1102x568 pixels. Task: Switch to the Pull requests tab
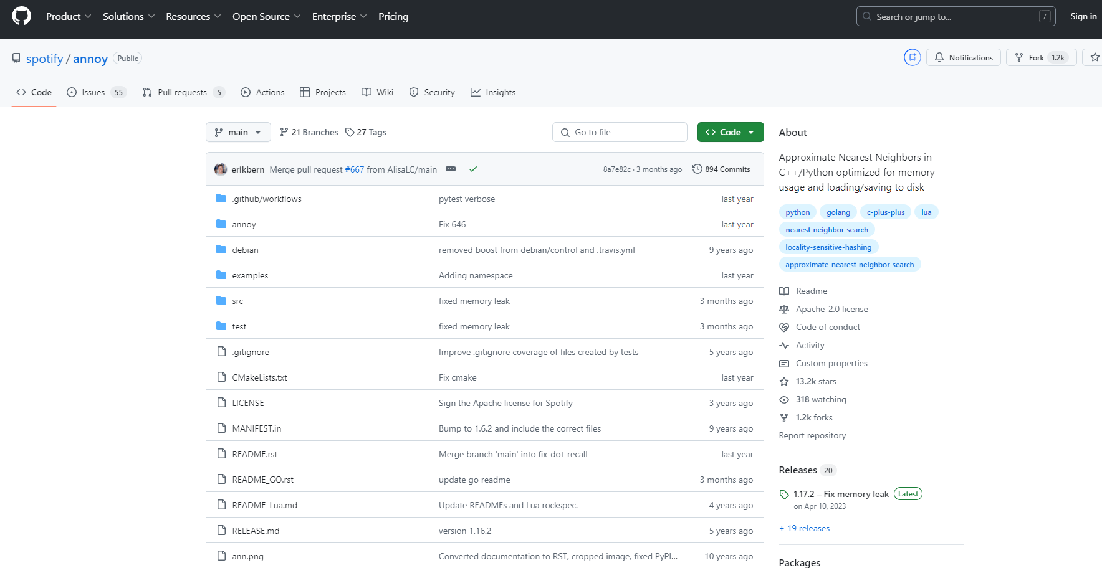[183, 92]
